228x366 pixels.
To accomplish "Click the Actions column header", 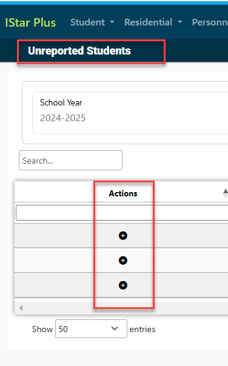I will click(x=123, y=193).
